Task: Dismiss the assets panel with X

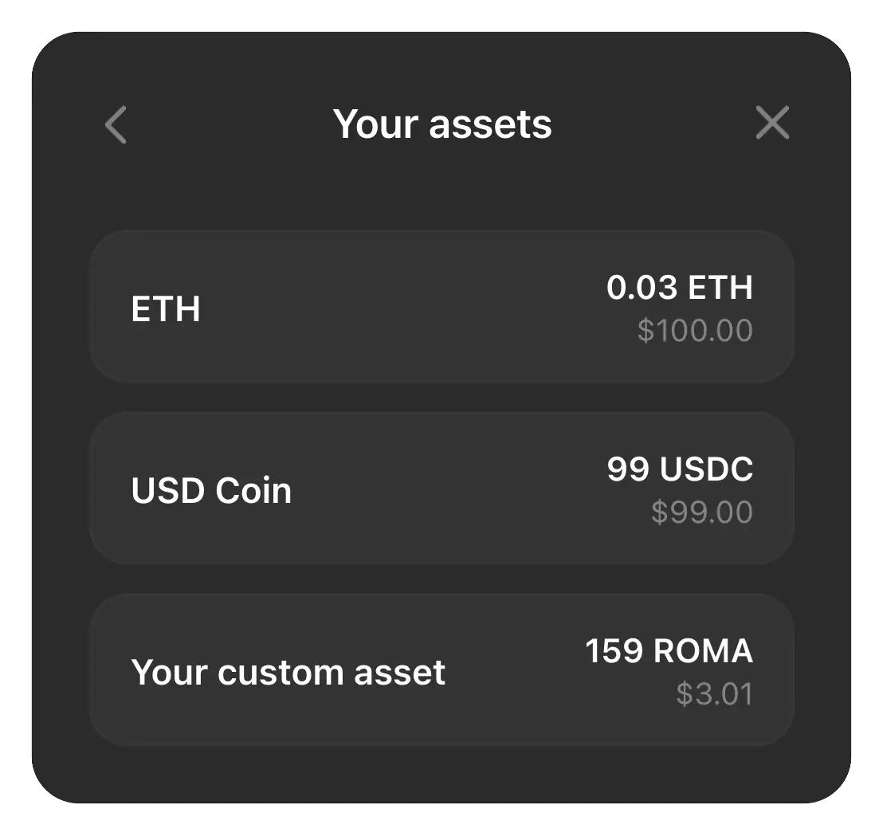Action: click(x=771, y=124)
